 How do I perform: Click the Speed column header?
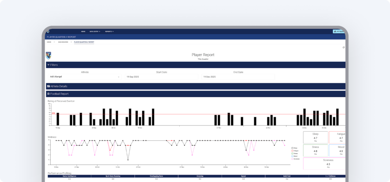point(243,176)
